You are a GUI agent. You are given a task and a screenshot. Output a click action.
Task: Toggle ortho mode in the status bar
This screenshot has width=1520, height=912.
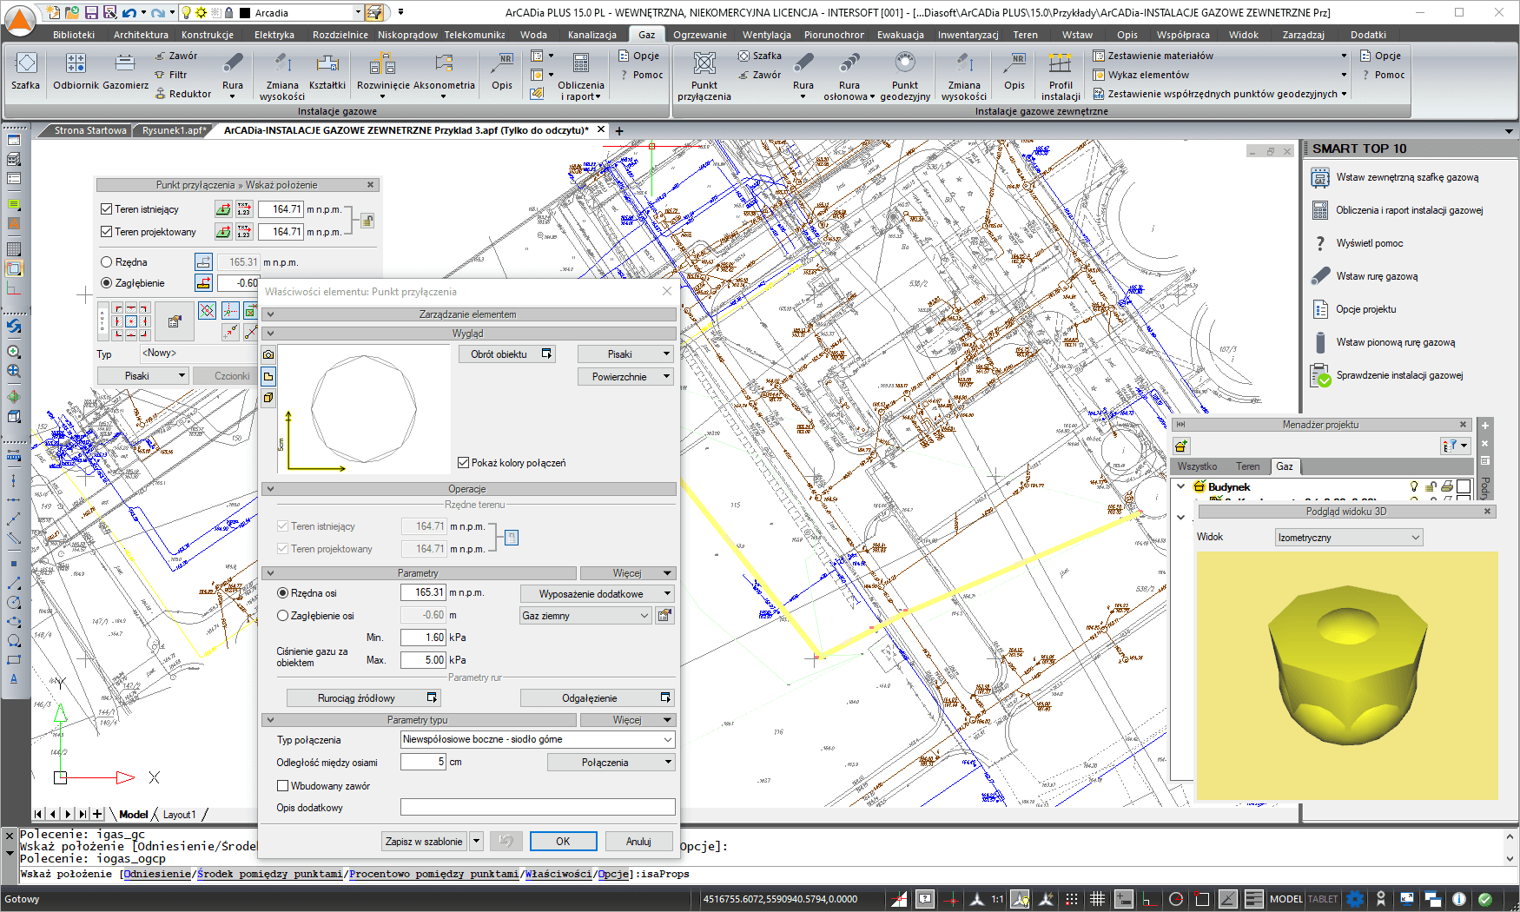1150,899
